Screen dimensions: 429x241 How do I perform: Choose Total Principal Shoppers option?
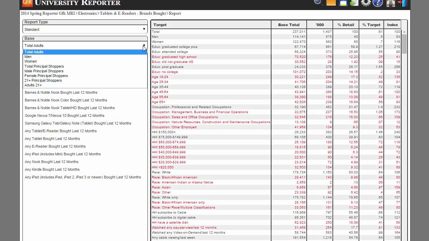[85, 66]
